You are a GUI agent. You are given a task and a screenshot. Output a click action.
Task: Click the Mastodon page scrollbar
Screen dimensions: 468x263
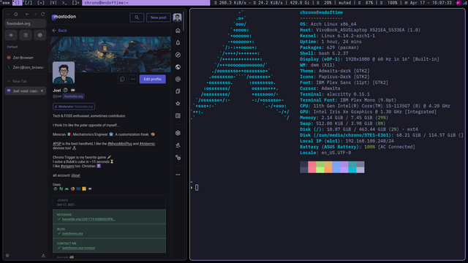pyautogui.click(x=184, y=21)
